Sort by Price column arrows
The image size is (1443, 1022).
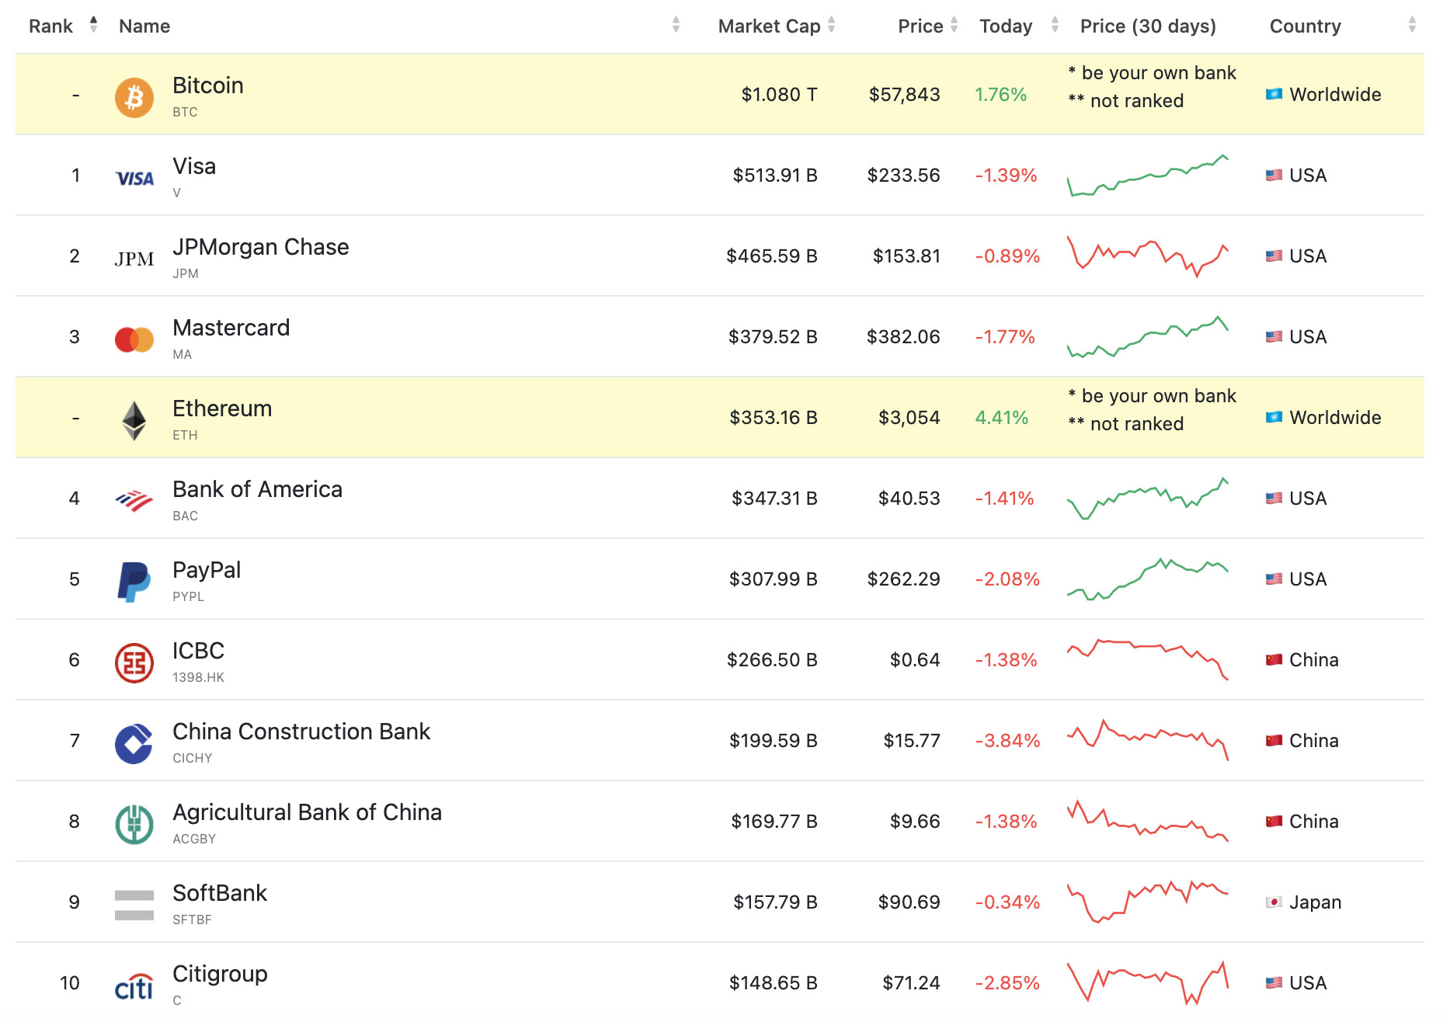pos(954,25)
